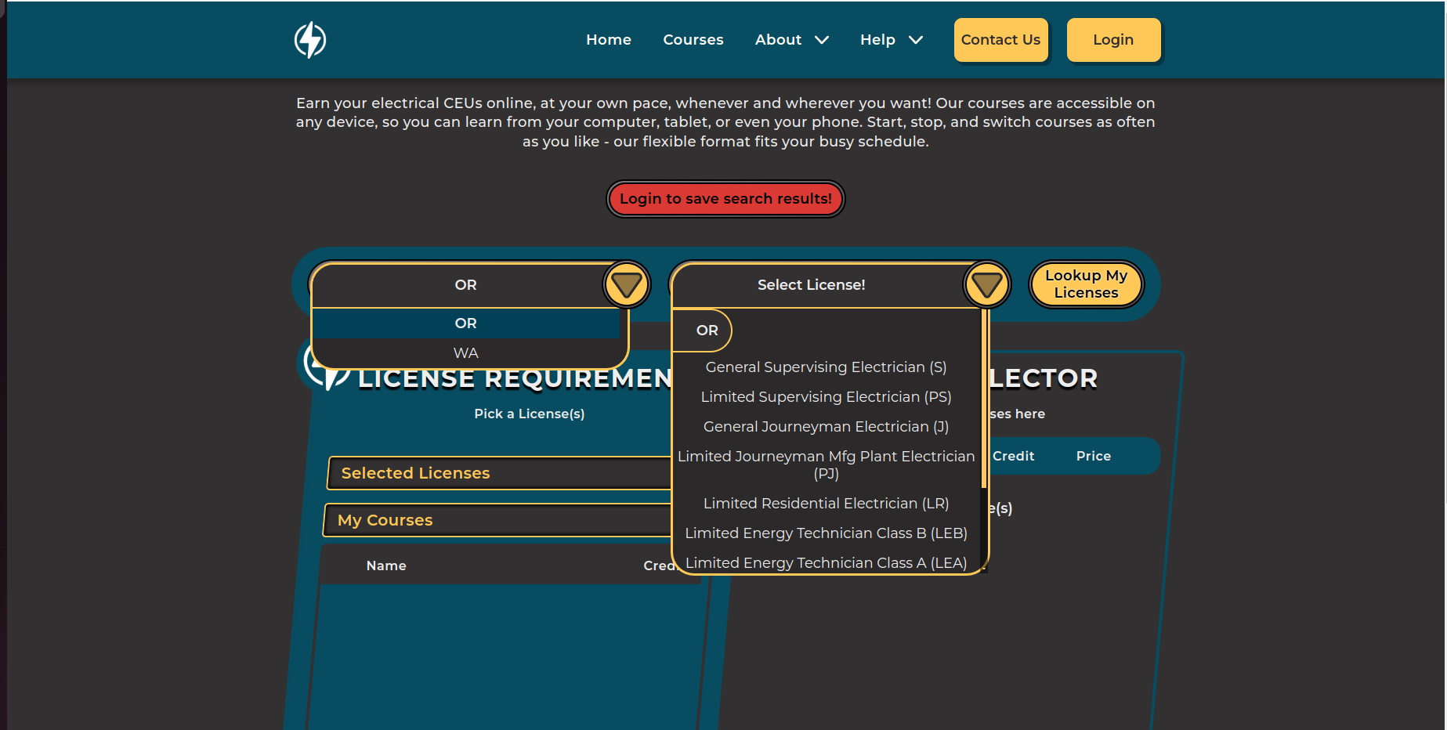Select Limited Residential Electrician (LR)
This screenshot has width=1447, height=730.
tap(826, 504)
